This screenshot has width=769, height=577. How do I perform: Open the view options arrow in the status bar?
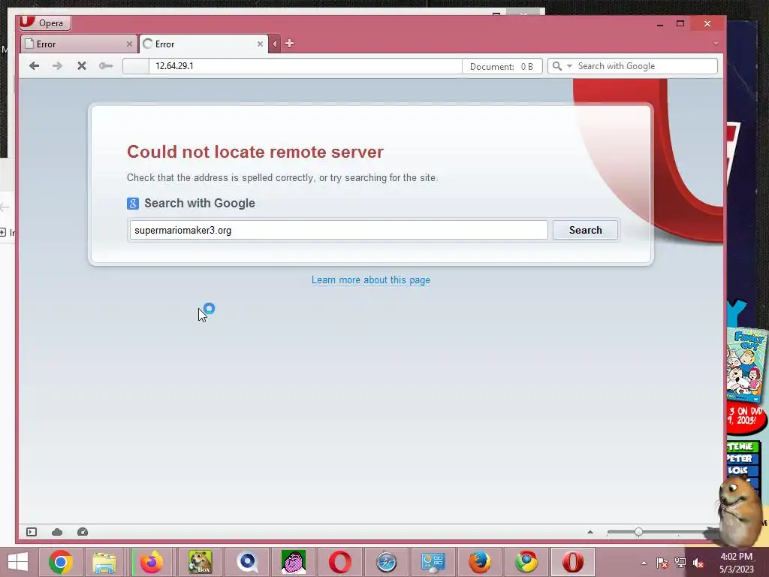pyautogui.click(x=590, y=532)
